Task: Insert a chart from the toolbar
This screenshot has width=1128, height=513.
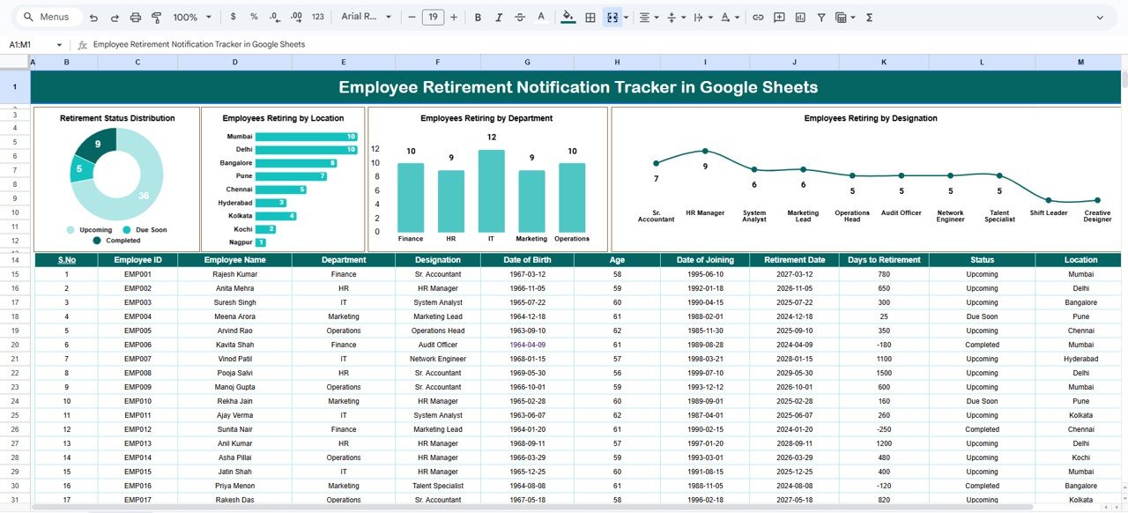Action: click(x=800, y=18)
